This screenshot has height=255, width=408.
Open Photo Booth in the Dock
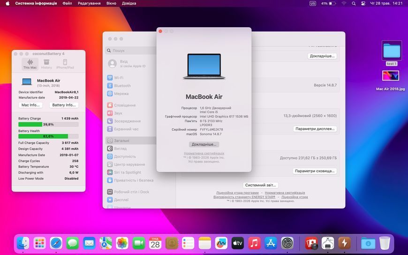(311, 243)
